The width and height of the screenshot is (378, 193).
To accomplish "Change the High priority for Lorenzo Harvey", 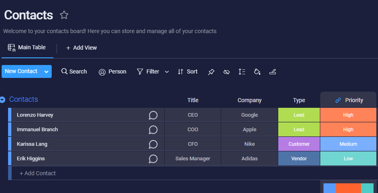I will click(x=349, y=115).
